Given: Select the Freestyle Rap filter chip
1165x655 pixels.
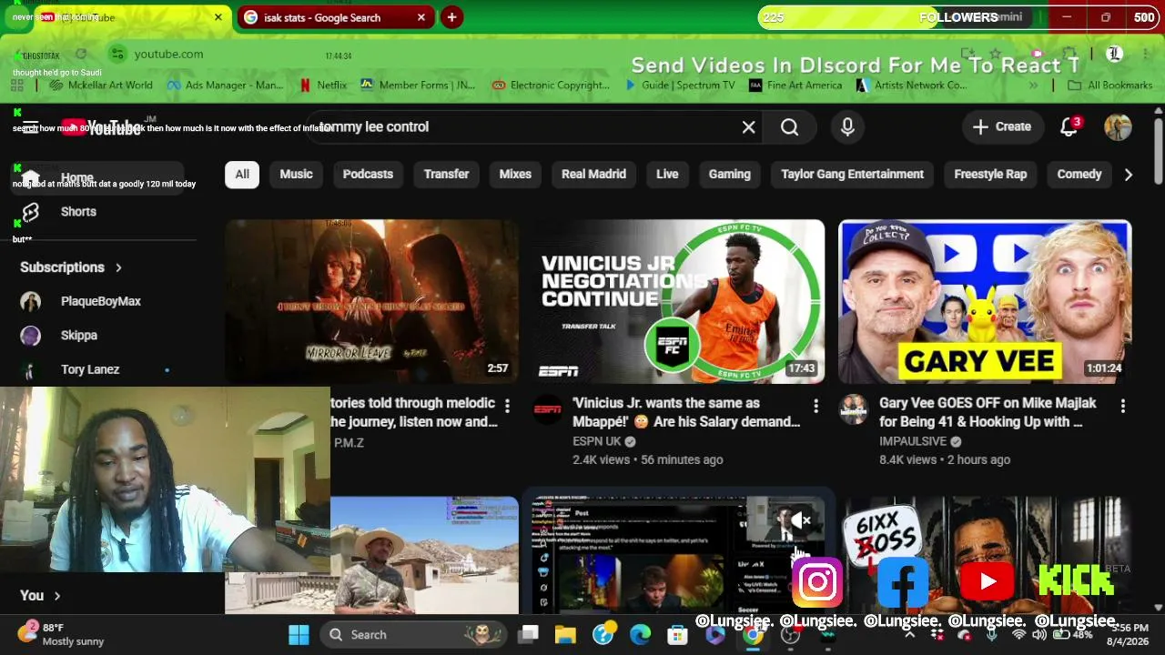Looking at the screenshot, I should click(990, 175).
